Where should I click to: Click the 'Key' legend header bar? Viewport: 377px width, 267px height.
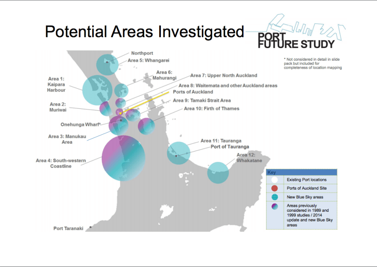click(x=302, y=172)
